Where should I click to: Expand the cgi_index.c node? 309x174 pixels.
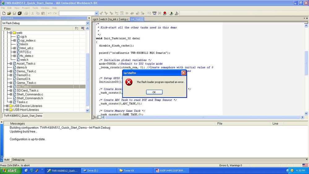(15, 41)
